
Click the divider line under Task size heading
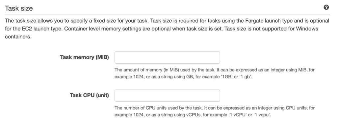pos(167,14)
